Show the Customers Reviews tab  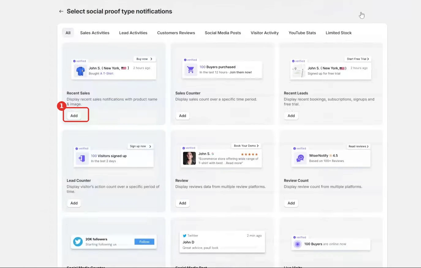176,33
